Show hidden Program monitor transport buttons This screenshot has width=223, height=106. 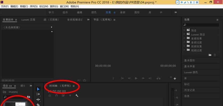[171, 77]
